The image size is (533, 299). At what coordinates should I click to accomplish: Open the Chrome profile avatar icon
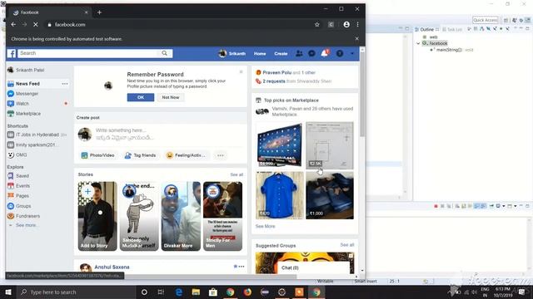click(346, 24)
